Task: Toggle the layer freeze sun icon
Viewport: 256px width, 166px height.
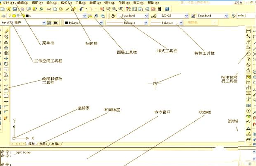Action: click(14, 16)
